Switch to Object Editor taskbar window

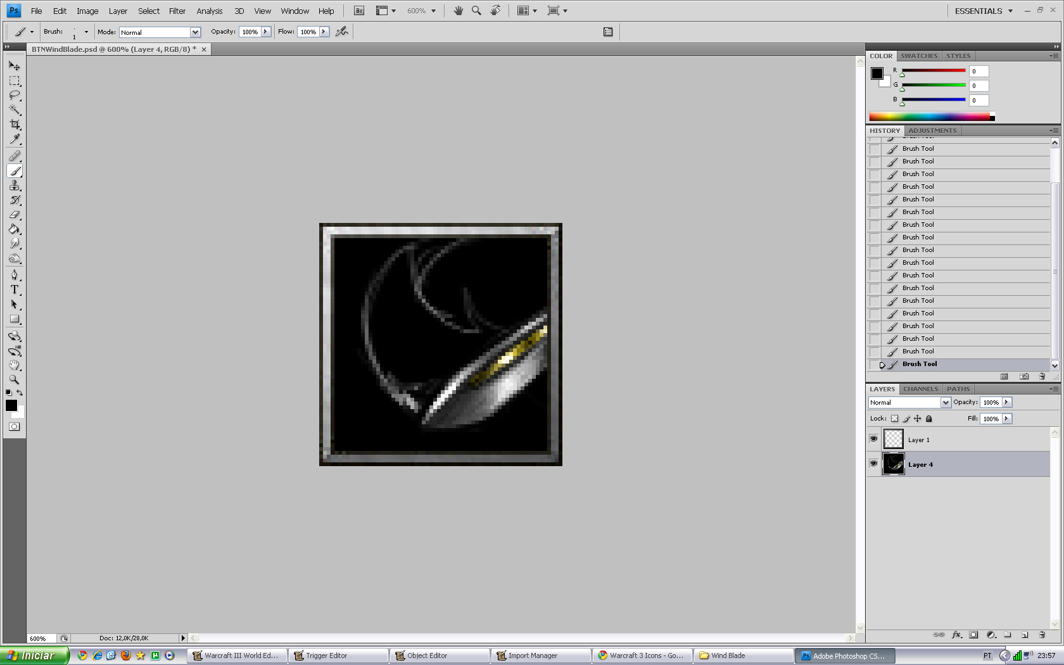point(440,655)
